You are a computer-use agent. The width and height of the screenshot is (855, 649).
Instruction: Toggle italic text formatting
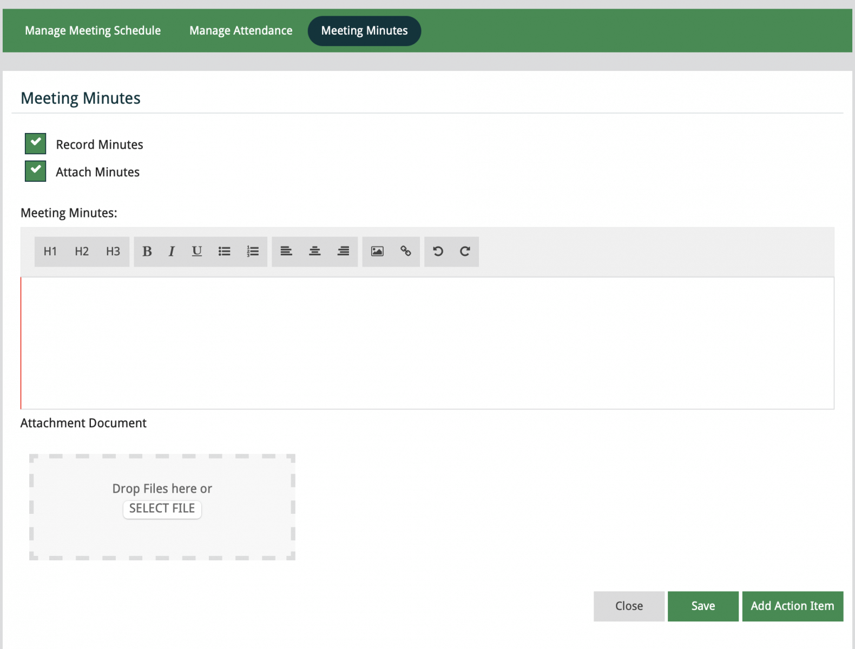tap(172, 251)
